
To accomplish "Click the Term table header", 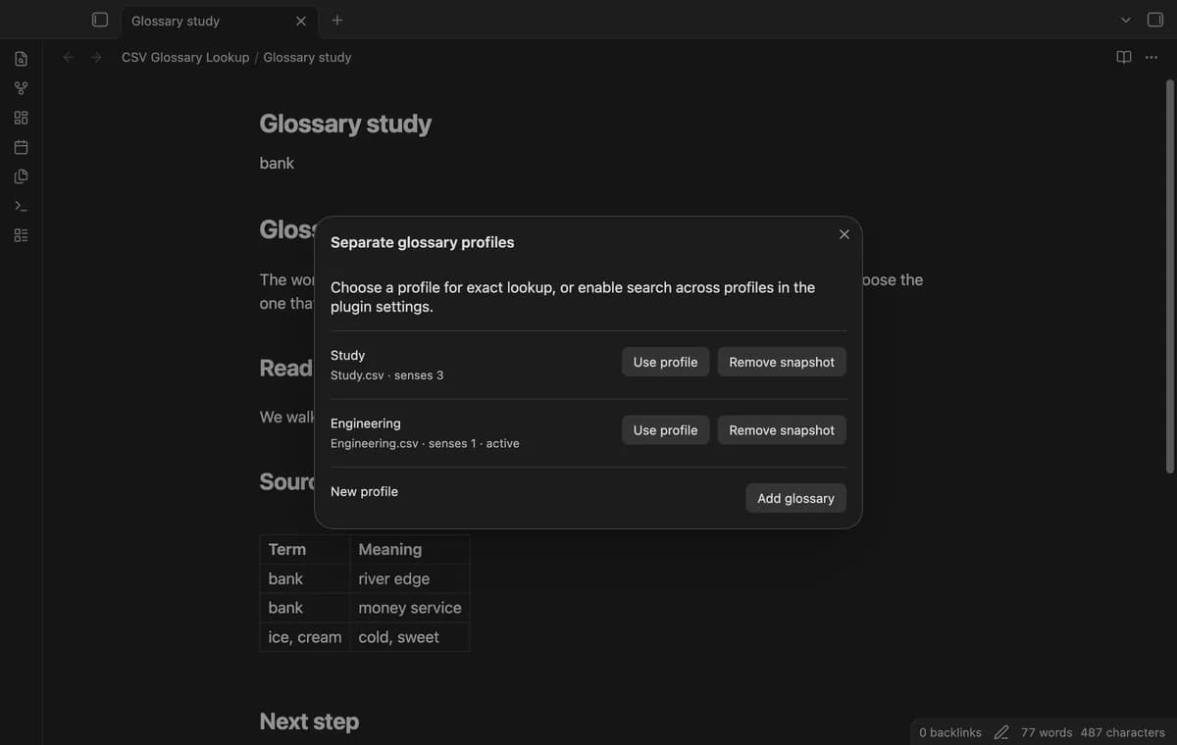I will [305, 549].
